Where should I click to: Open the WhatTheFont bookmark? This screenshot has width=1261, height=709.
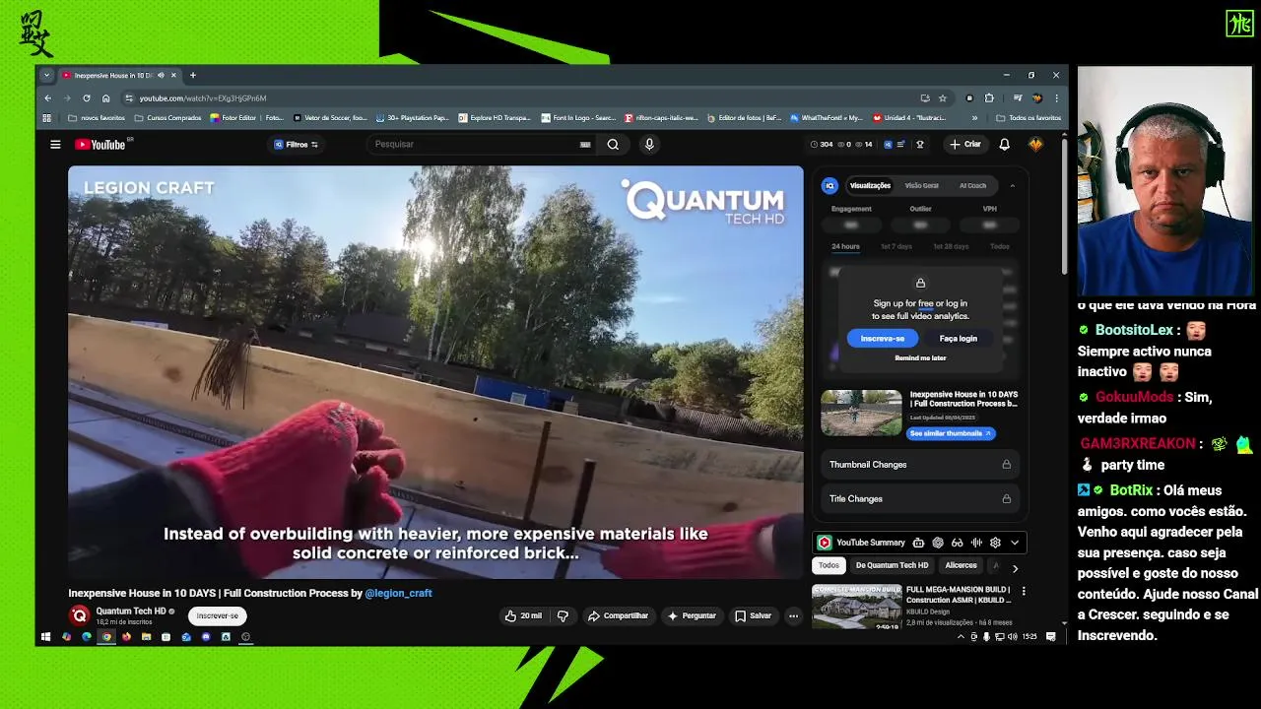[825, 118]
